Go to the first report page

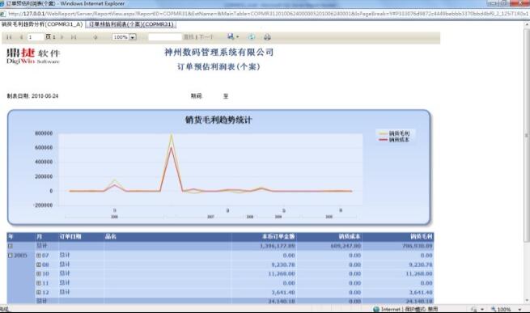point(9,37)
